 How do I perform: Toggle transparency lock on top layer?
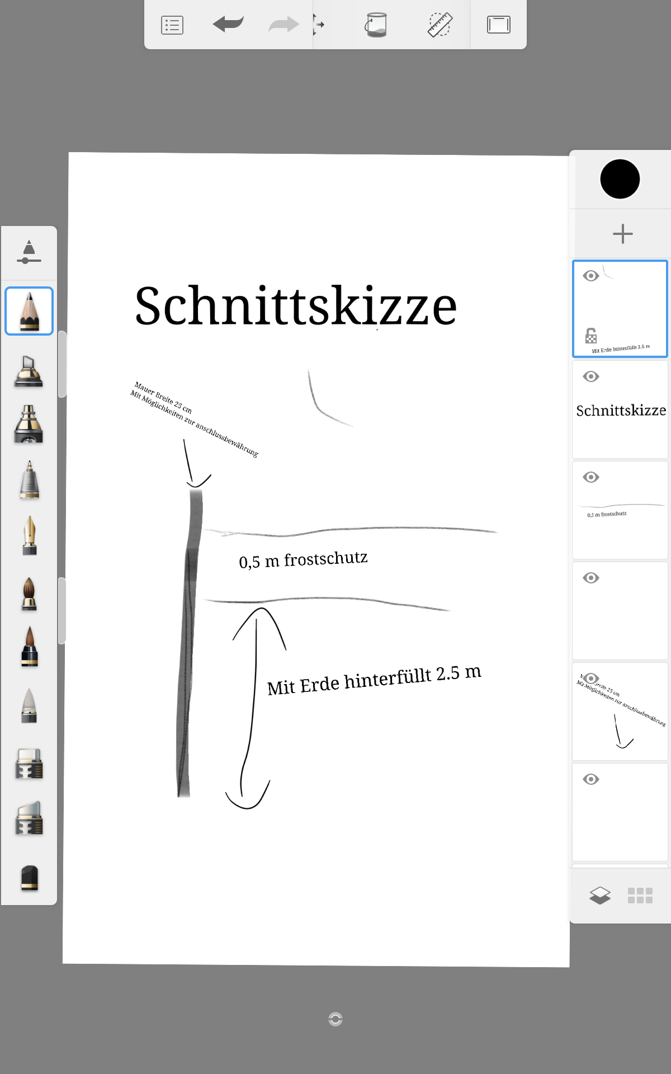[591, 336]
